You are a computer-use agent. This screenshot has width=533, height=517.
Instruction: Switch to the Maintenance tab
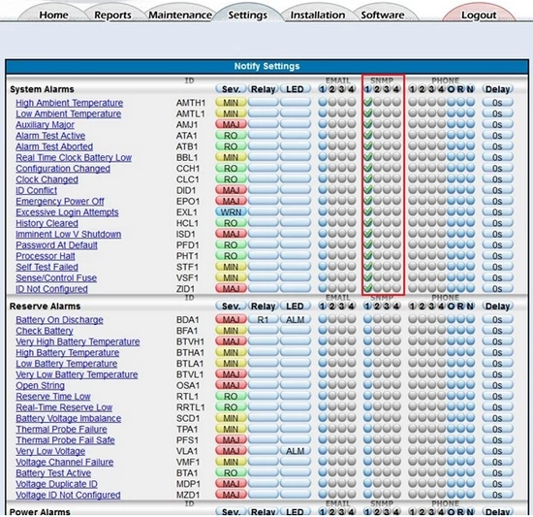pyautogui.click(x=180, y=15)
